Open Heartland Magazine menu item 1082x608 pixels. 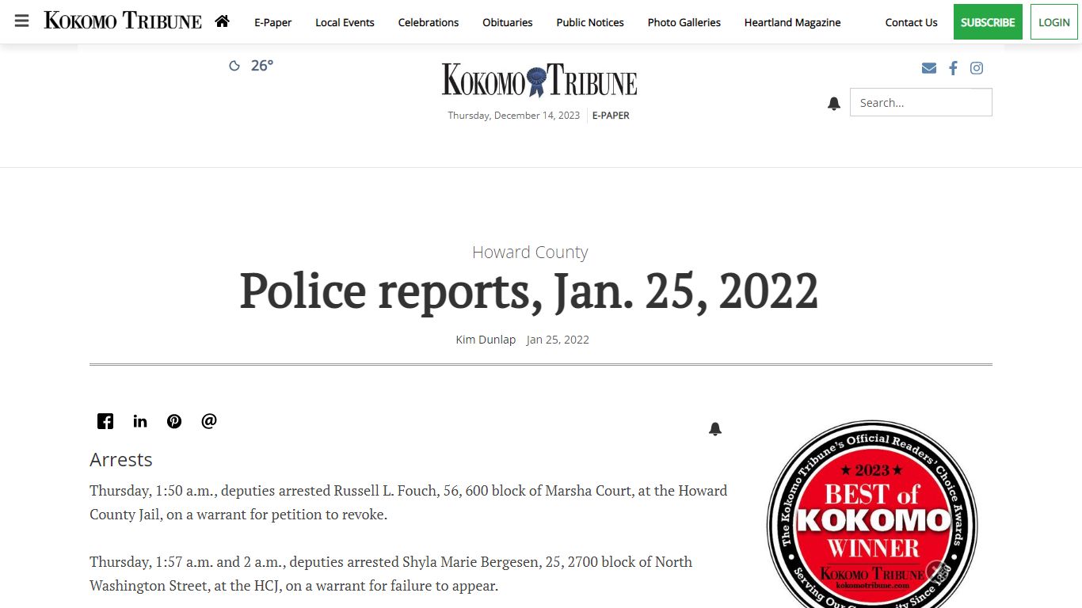pyautogui.click(x=793, y=22)
